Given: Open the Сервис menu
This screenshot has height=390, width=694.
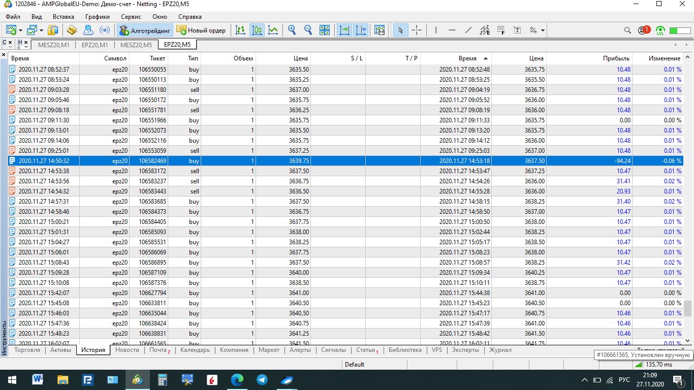Looking at the screenshot, I should click(x=131, y=16).
